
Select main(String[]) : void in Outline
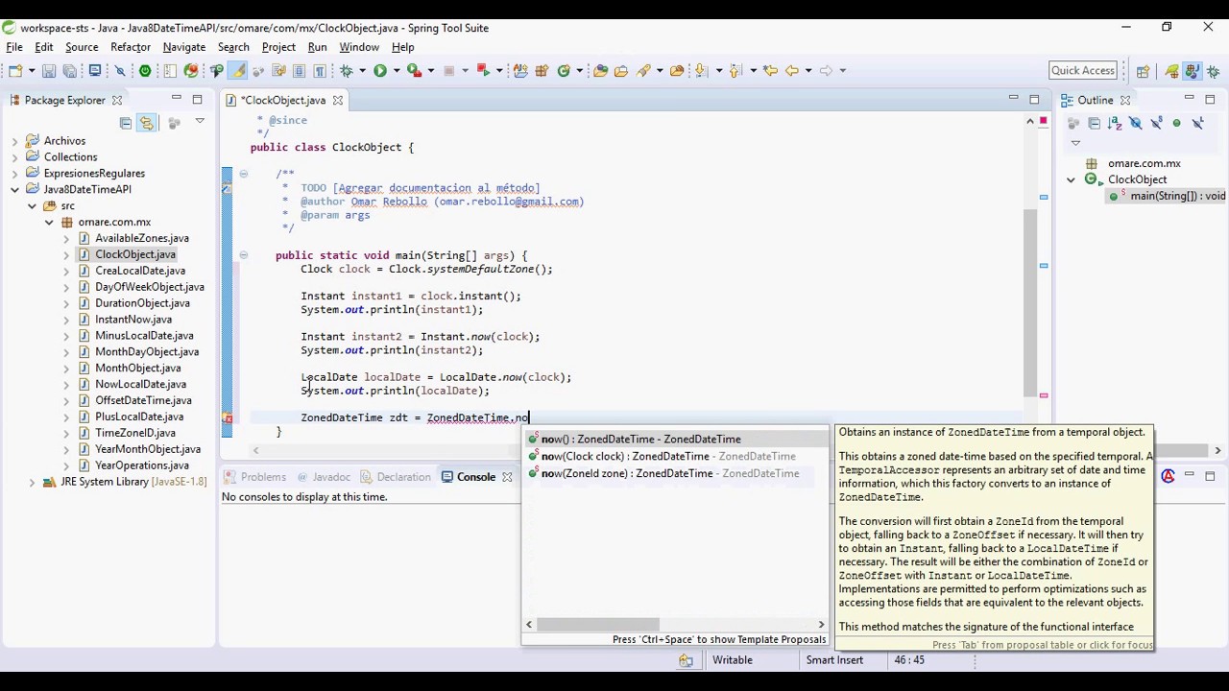1168,196
